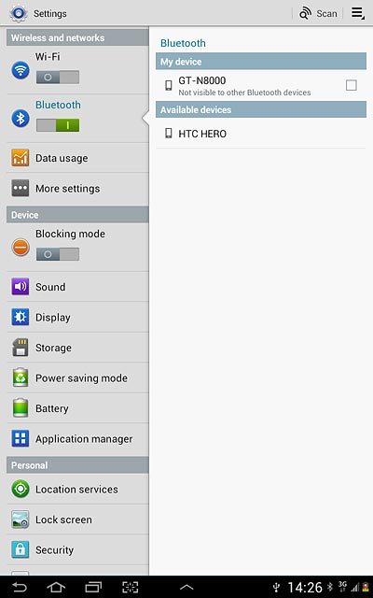Image resolution: width=373 pixels, height=598 pixels.
Task: Select HTC HERO from available devices
Action: [x=261, y=134]
